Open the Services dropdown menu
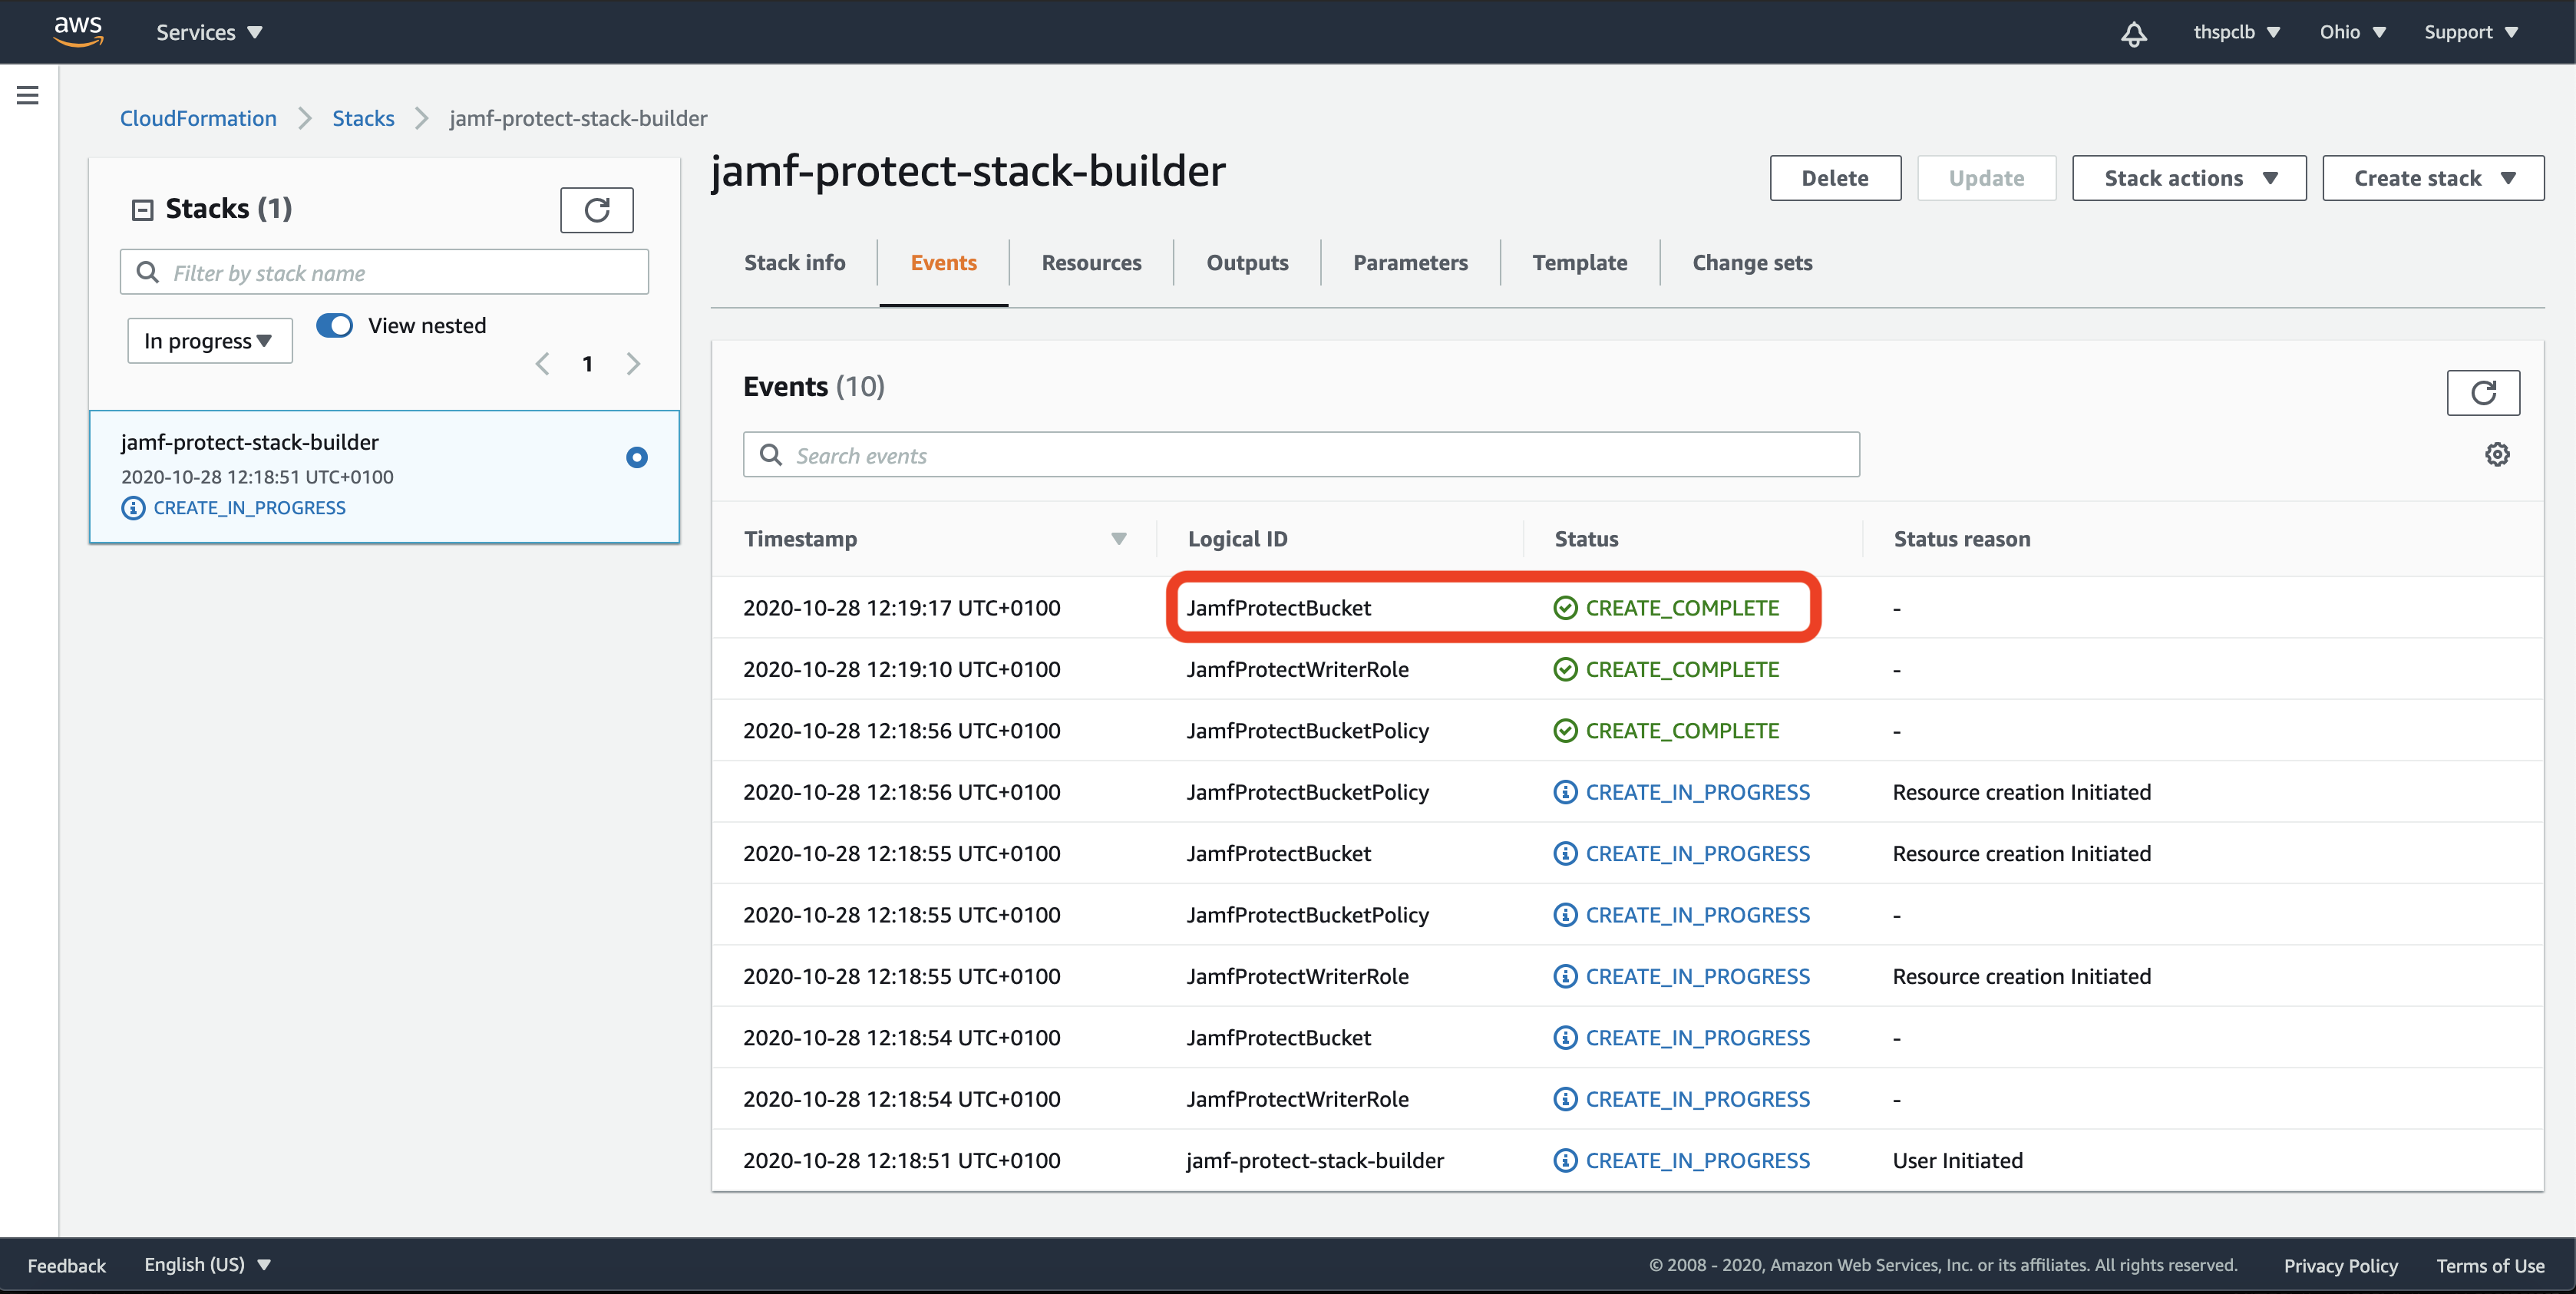Screen dimensions: 2576x1294 209,32
